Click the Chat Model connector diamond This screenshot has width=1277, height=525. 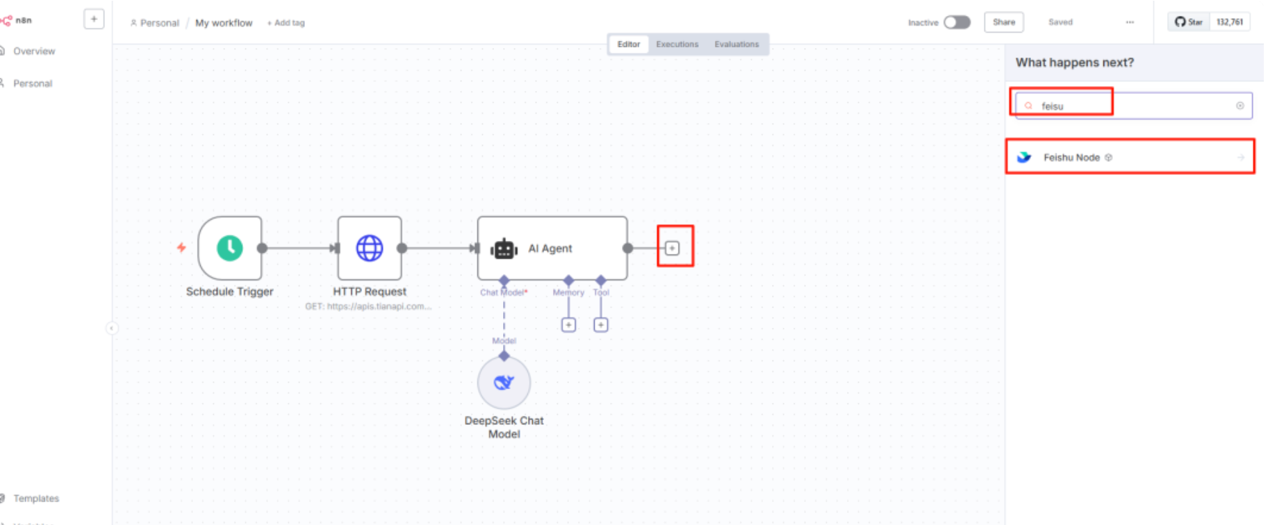click(504, 281)
